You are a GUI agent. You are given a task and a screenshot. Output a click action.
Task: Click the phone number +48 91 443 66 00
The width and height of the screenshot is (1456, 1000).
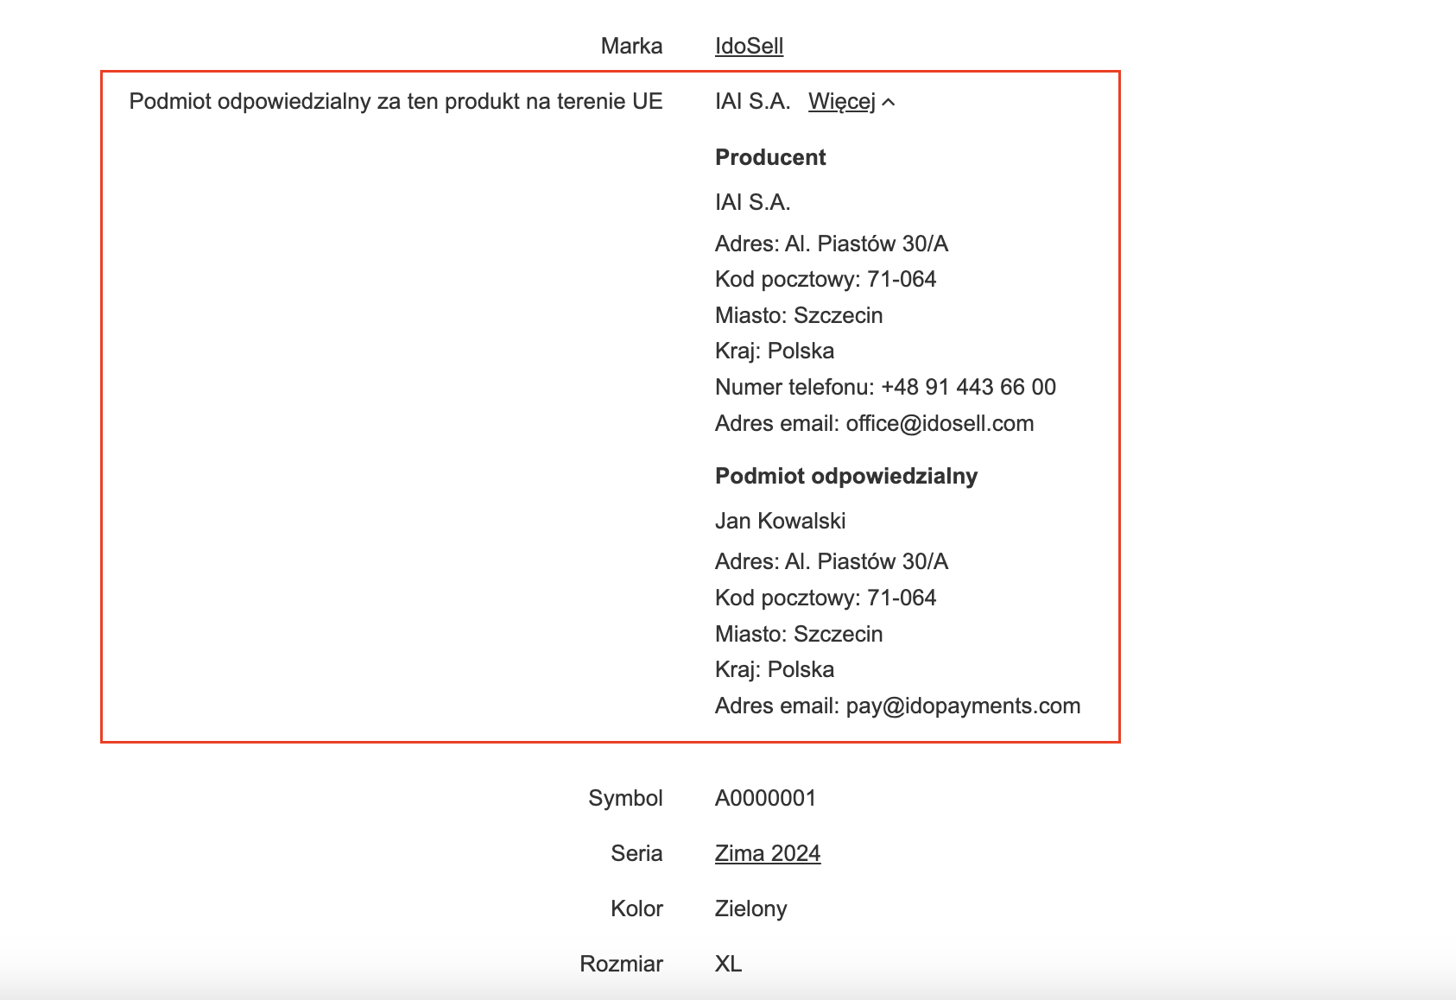point(969,387)
